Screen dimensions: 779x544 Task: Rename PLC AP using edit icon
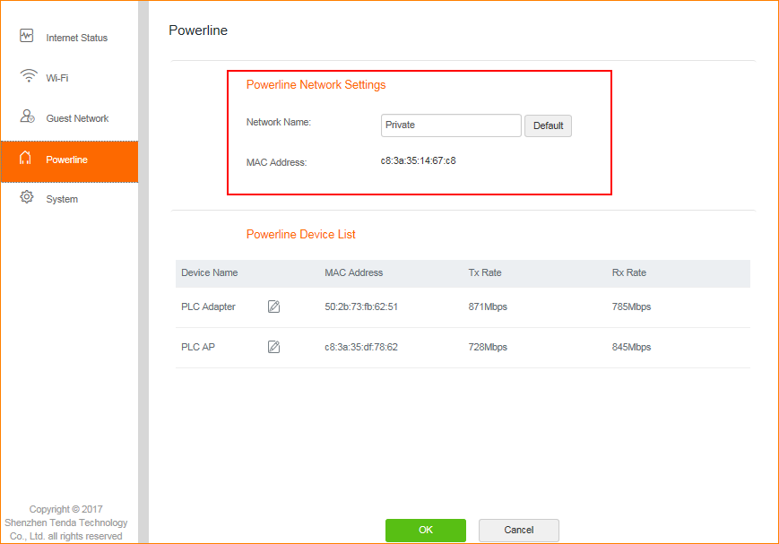pos(274,347)
